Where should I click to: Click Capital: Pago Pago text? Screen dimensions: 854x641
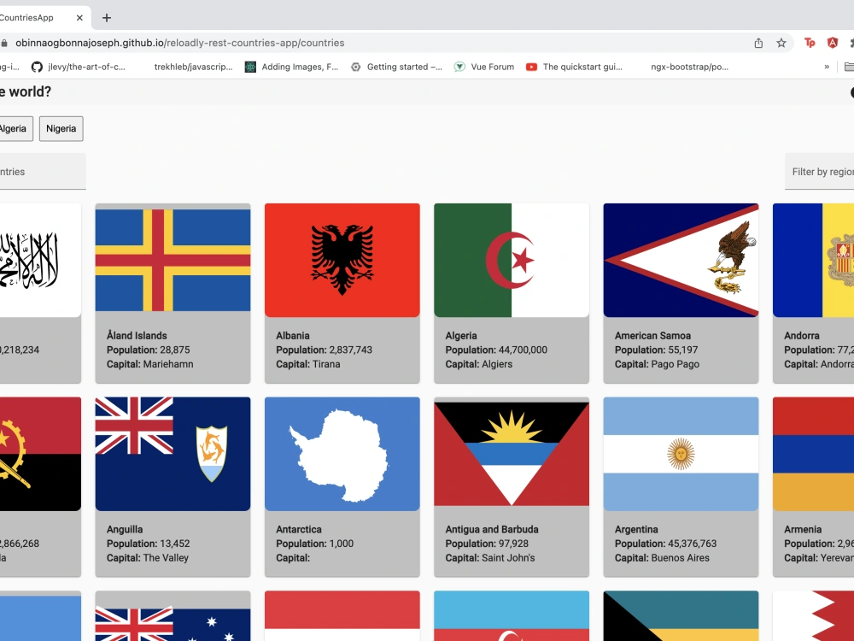click(x=657, y=364)
